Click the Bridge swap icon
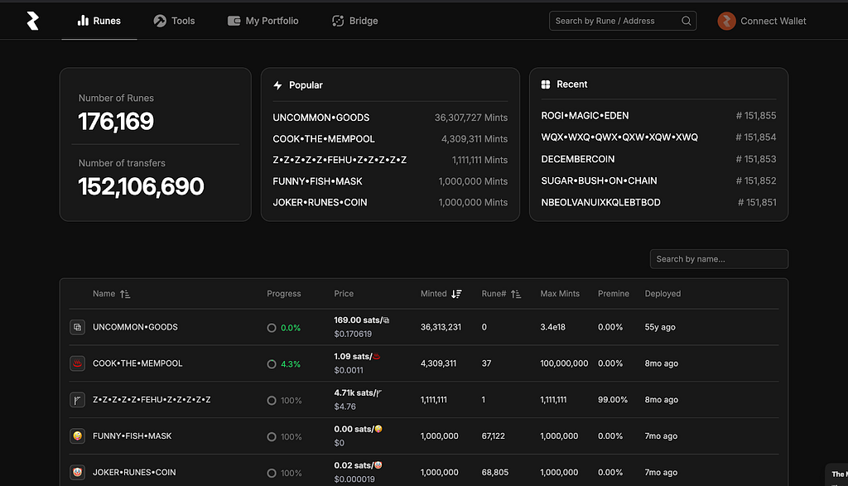Image resolution: width=848 pixels, height=486 pixels. click(x=338, y=21)
